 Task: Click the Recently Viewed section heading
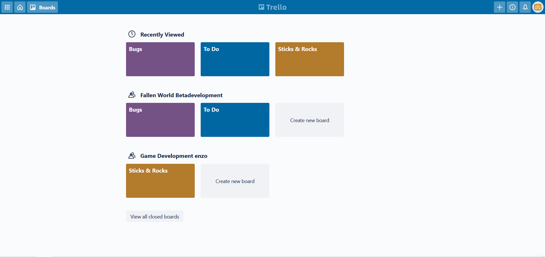pos(162,35)
